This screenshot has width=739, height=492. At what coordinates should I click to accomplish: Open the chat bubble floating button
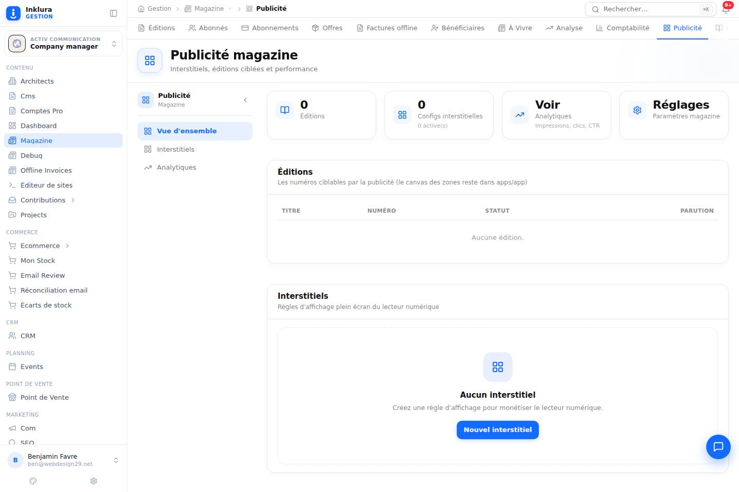click(718, 446)
